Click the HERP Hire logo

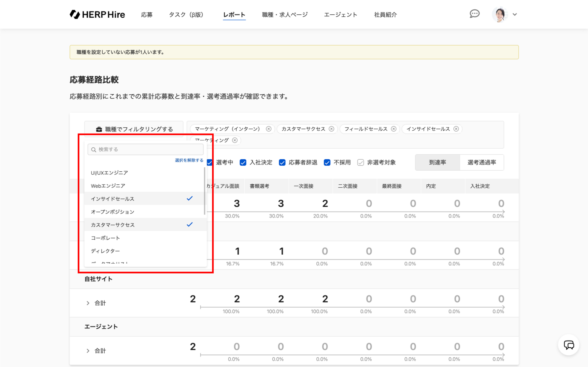tap(97, 14)
